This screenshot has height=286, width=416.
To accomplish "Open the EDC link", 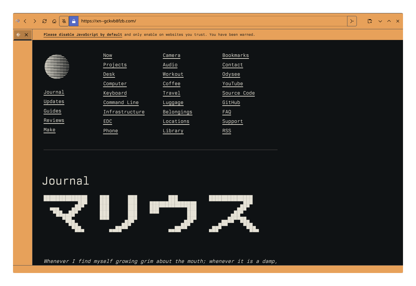I will 108,122.
